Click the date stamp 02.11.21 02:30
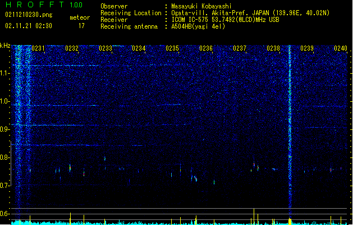 tap(29, 26)
